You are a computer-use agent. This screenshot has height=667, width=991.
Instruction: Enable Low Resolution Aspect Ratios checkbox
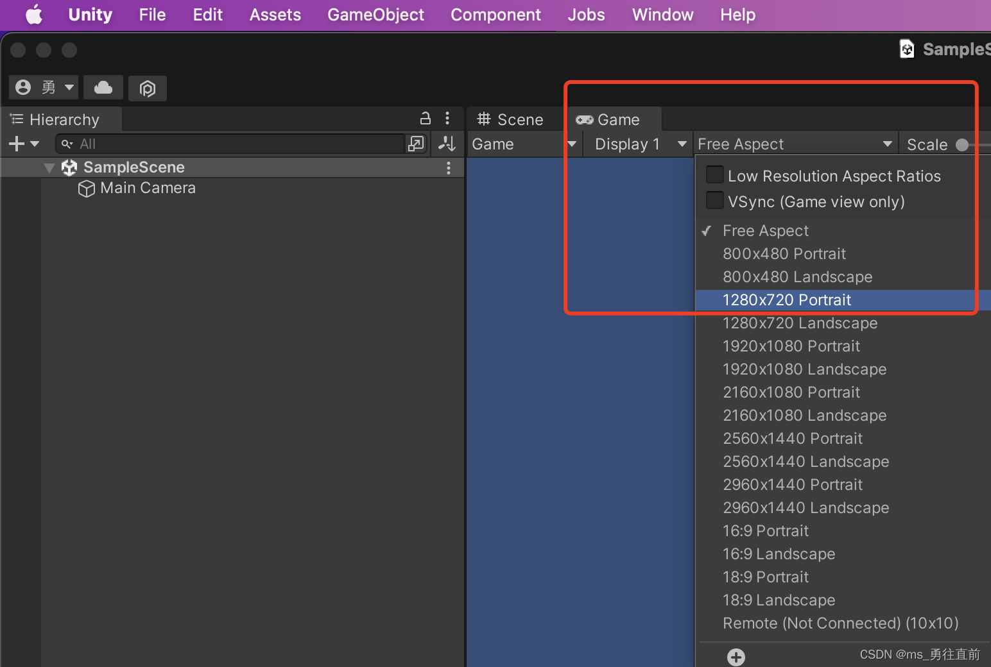(x=714, y=175)
